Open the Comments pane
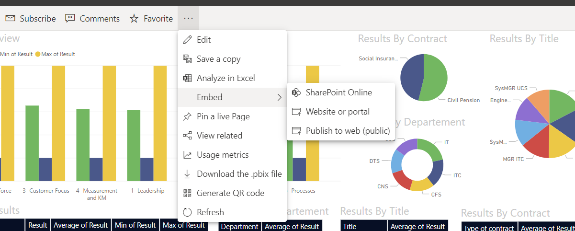Image resolution: width=575 pixels, height=231 pixels. click(92, 19)
